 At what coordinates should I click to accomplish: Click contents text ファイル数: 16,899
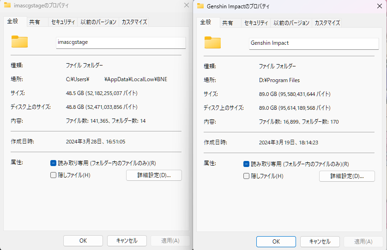(278, 122)
